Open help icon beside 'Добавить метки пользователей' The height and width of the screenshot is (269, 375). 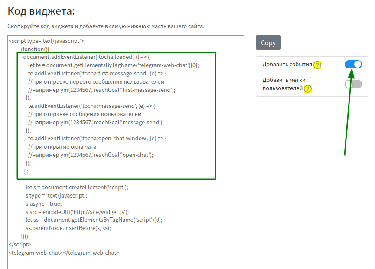click(308, 89)
